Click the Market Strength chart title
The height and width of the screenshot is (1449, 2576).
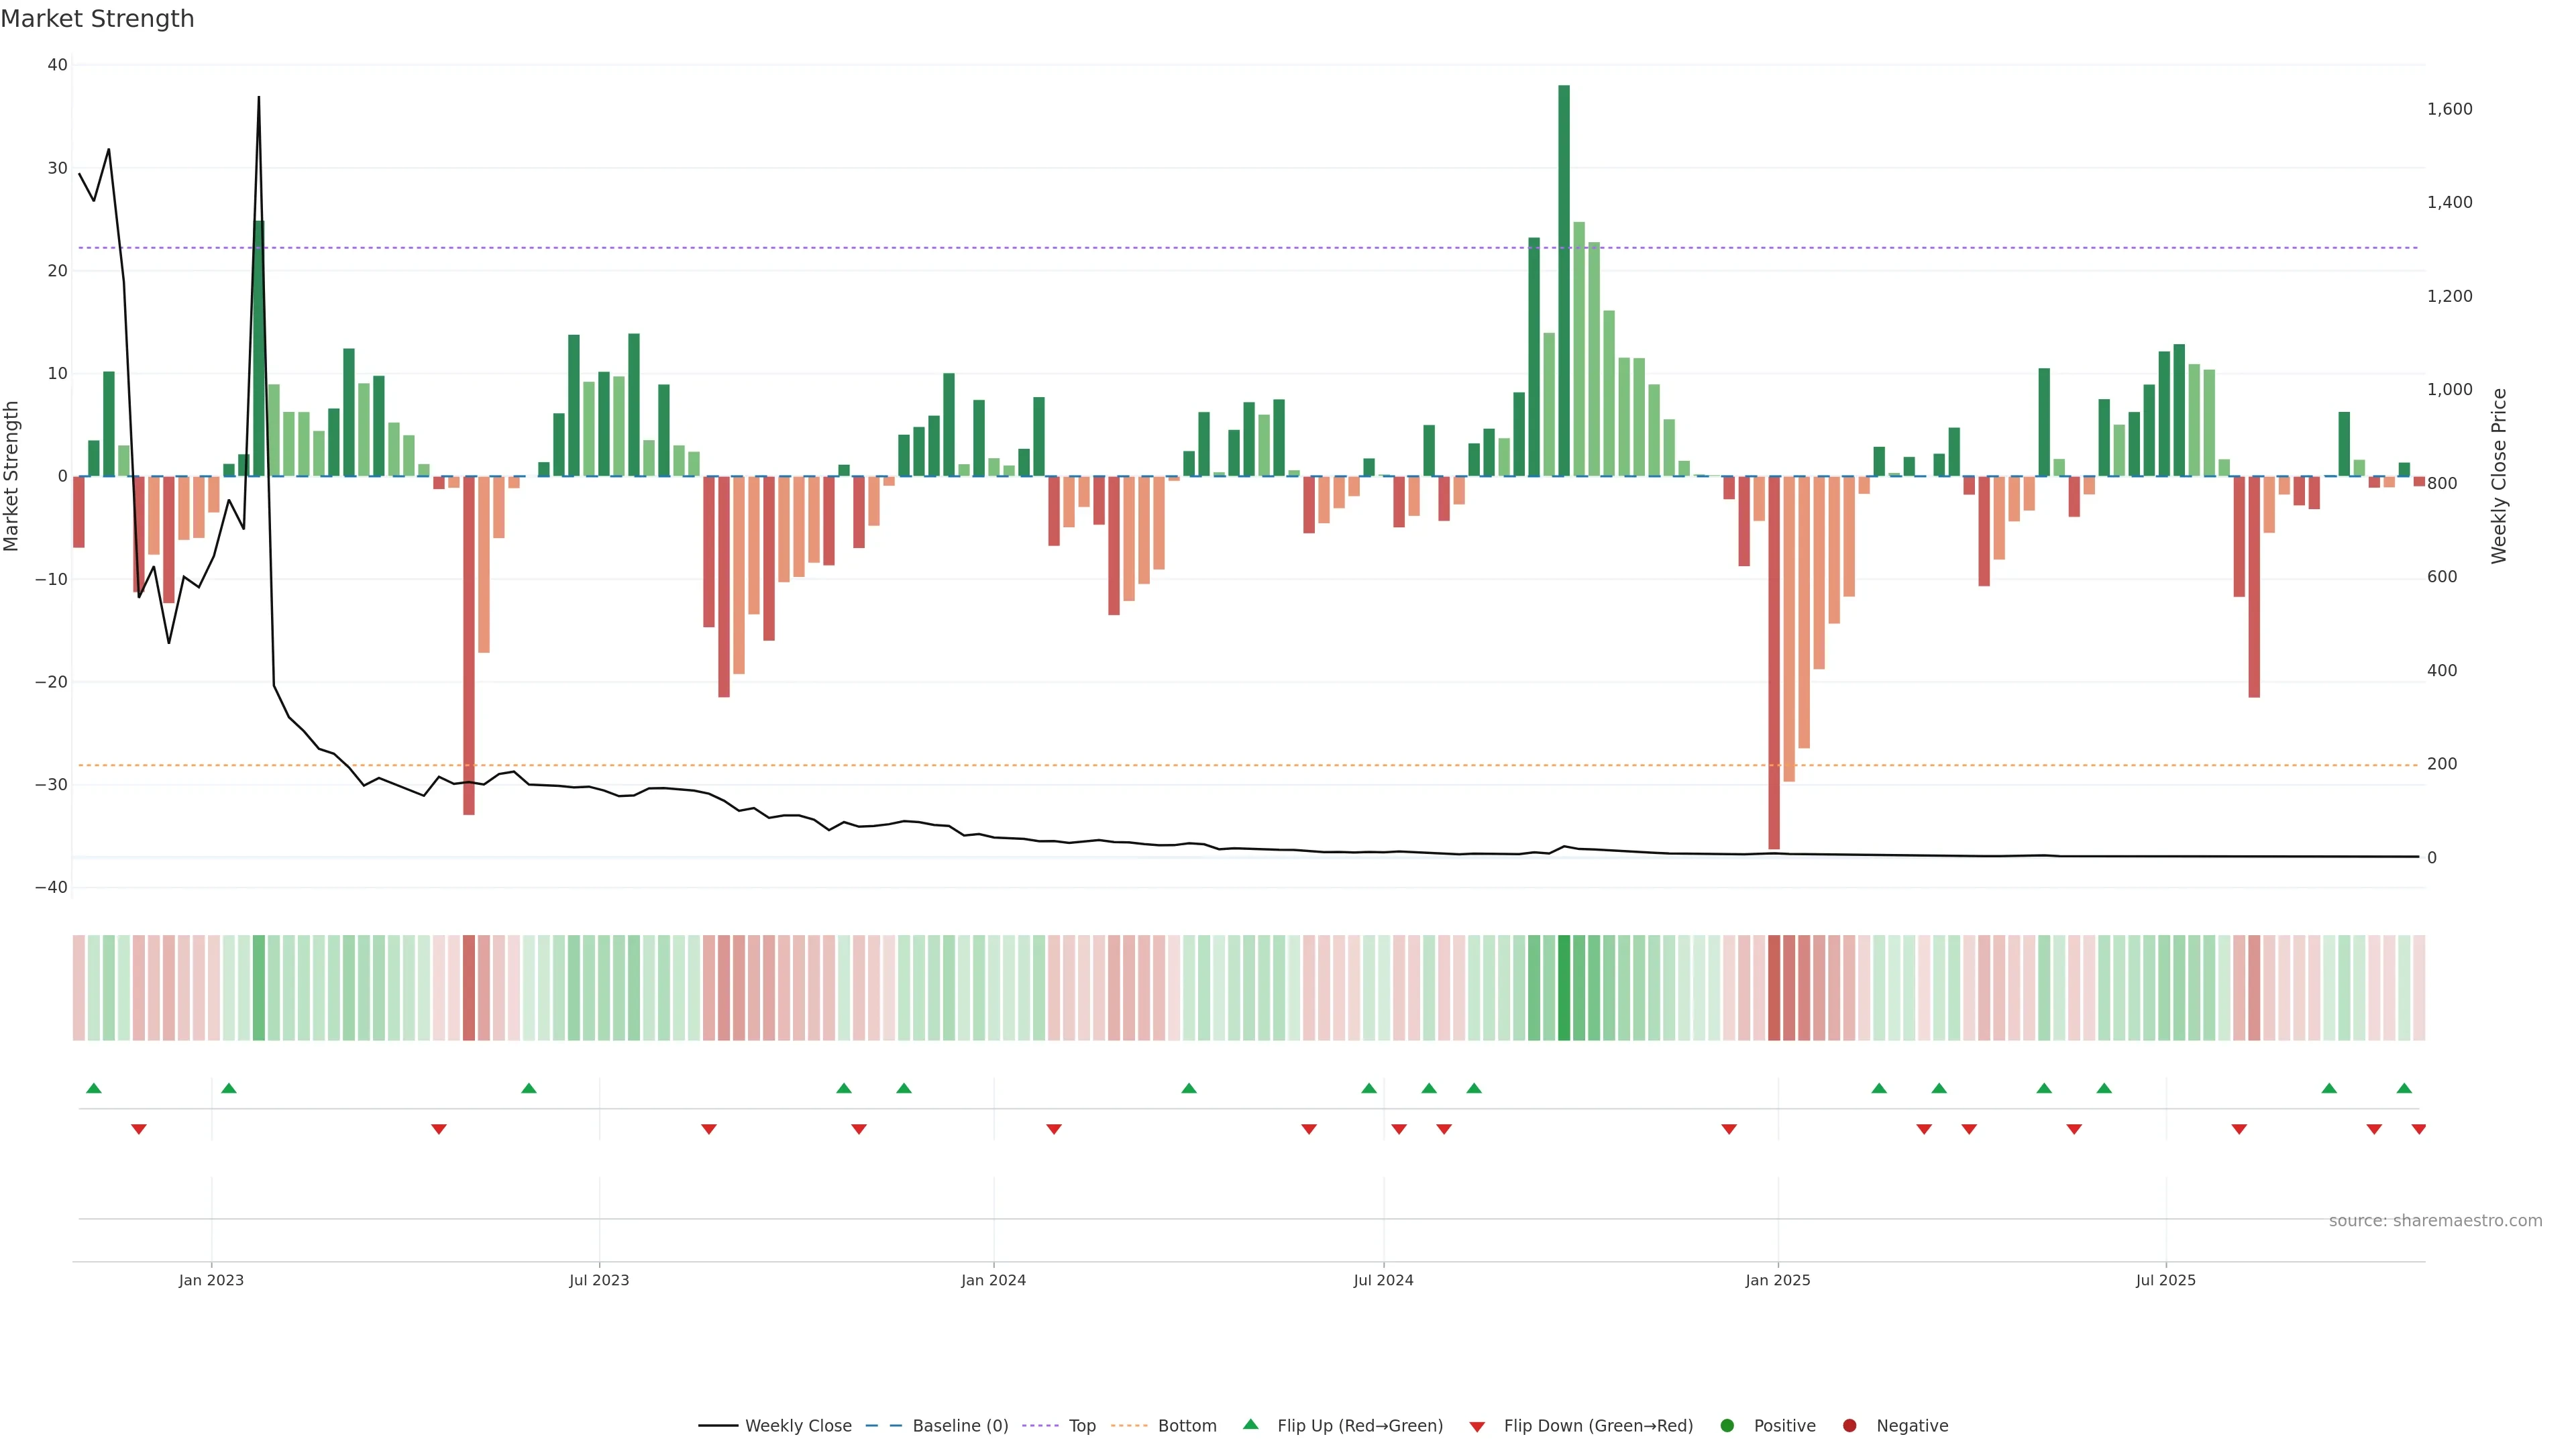97,19
